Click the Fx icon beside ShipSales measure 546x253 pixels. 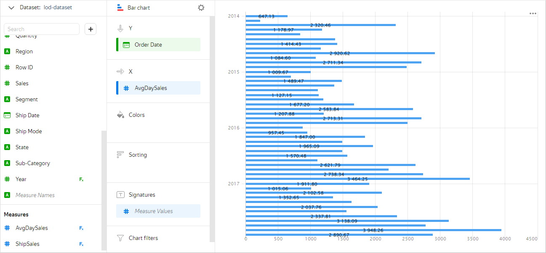tap(81, 244)
